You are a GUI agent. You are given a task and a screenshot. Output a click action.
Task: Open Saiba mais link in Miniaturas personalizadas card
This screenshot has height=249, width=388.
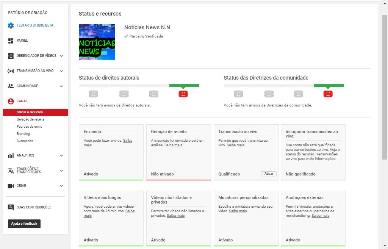tap(238, 211)
